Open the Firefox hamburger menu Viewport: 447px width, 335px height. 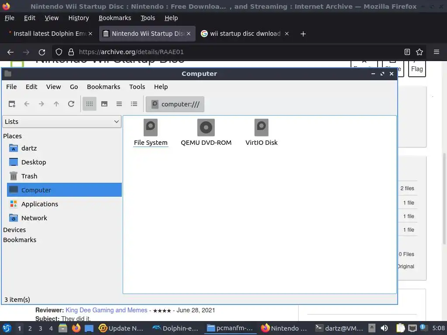437,52
